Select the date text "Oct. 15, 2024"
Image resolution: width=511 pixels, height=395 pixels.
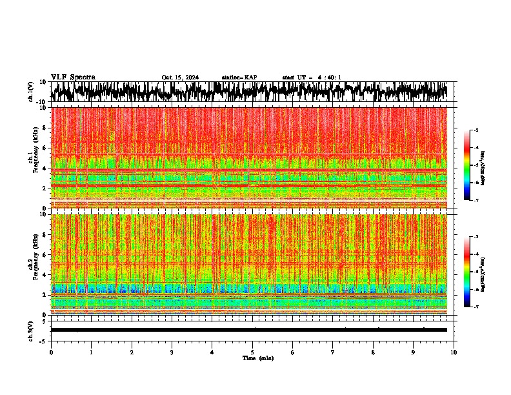coord(180,77)
